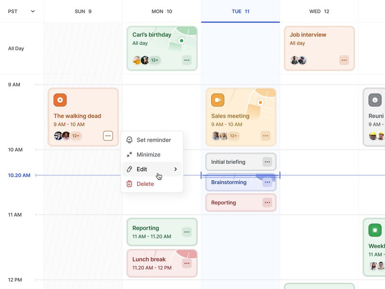Click first attendee avatar on Sales meeting
The height and width of the screenshot is (289, 385).
click(x=215, y=136)
